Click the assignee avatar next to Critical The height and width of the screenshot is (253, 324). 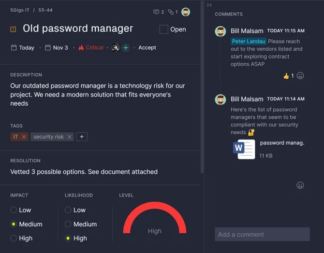click(x=116, y=48)
